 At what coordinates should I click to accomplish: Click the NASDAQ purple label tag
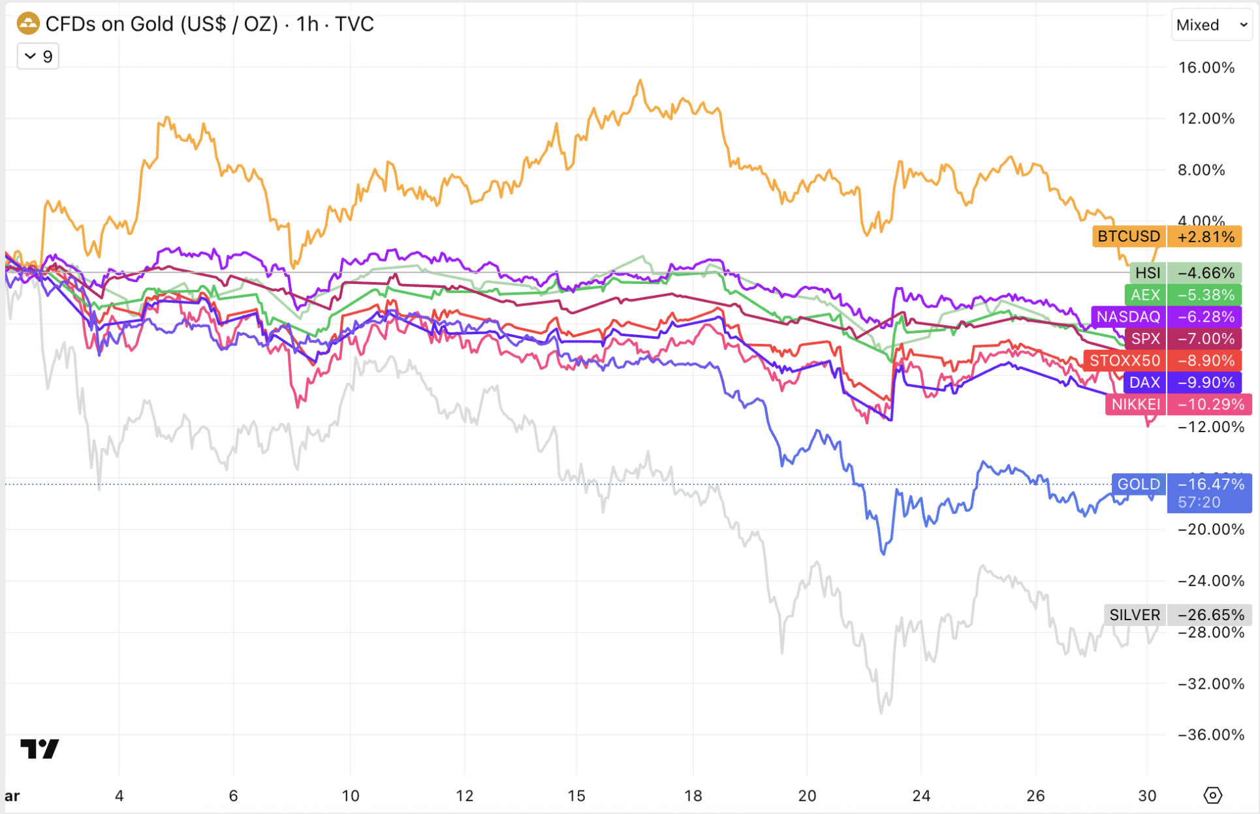[x=1128, y=317]
